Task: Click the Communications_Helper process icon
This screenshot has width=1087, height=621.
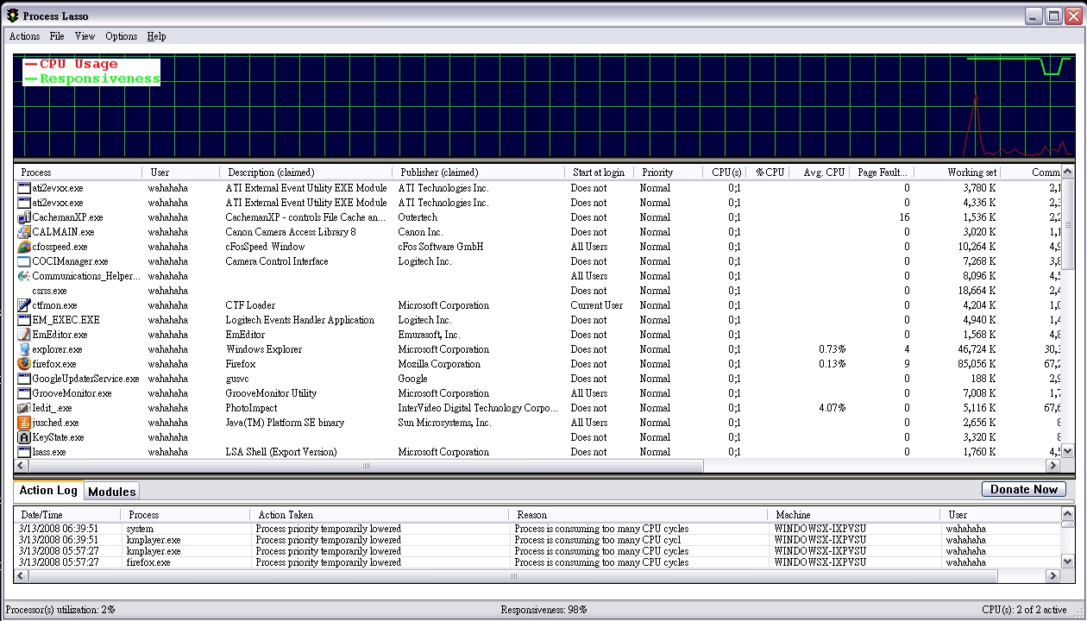Action: tap(24, 276)
